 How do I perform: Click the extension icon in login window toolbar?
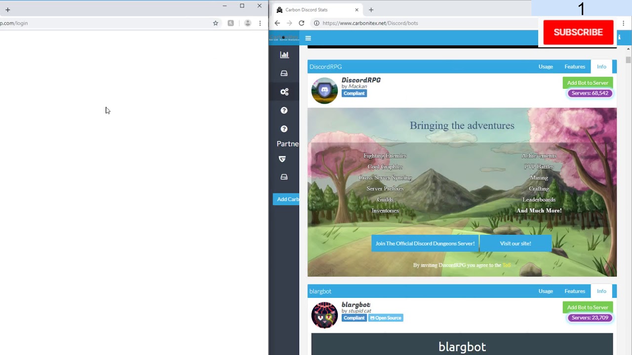tap(231, 23)
